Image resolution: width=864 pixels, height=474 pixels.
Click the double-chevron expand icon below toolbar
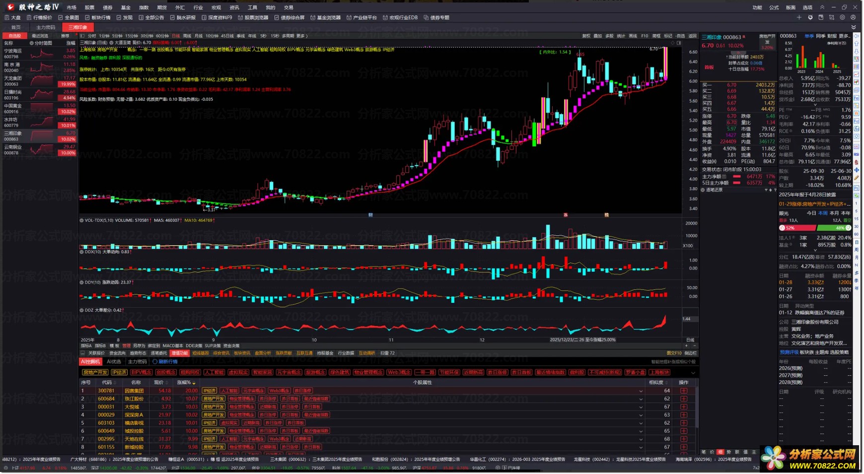(854, 27)
